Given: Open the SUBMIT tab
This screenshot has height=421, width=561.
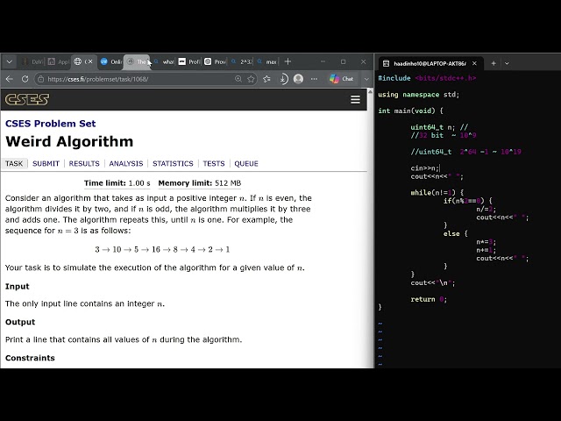Looking at the screenshot, I should point(46,164).
